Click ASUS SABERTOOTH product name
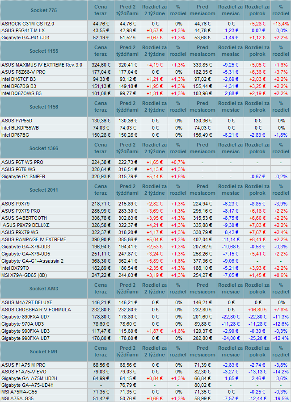Image resolution: width=291 pixels, height=402 pixels. click(24, 218)
